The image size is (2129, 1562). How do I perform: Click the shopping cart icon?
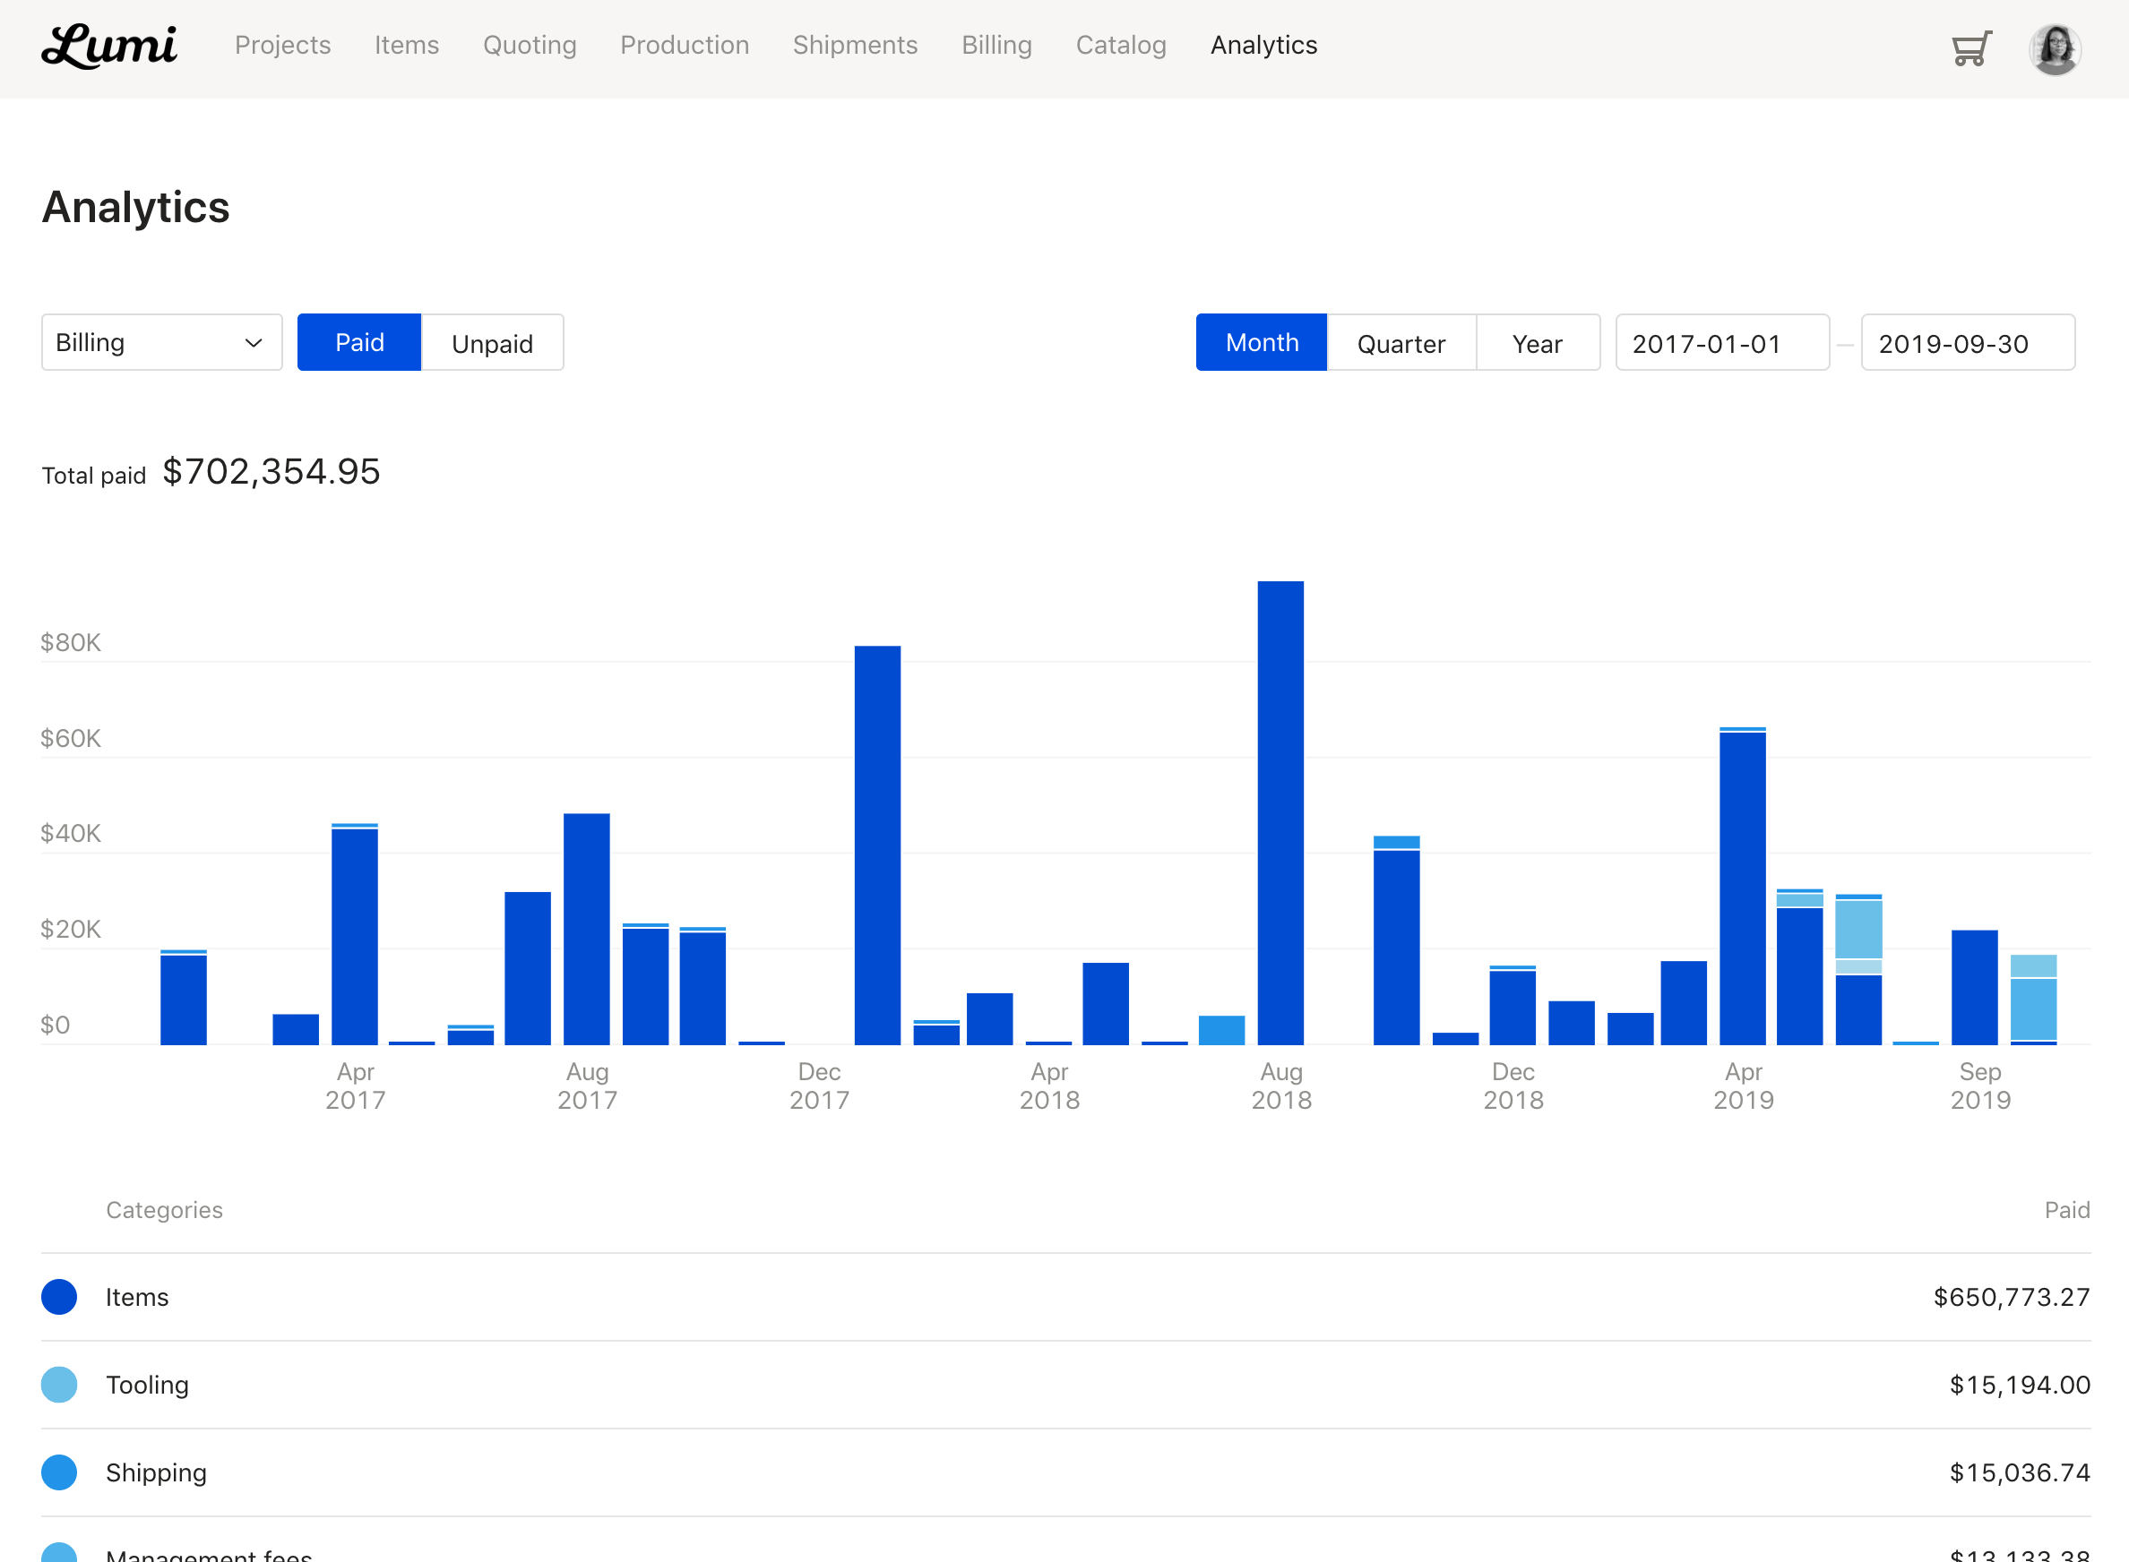coord(1970,45)
